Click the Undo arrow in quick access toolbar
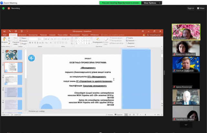 (10, 31)
